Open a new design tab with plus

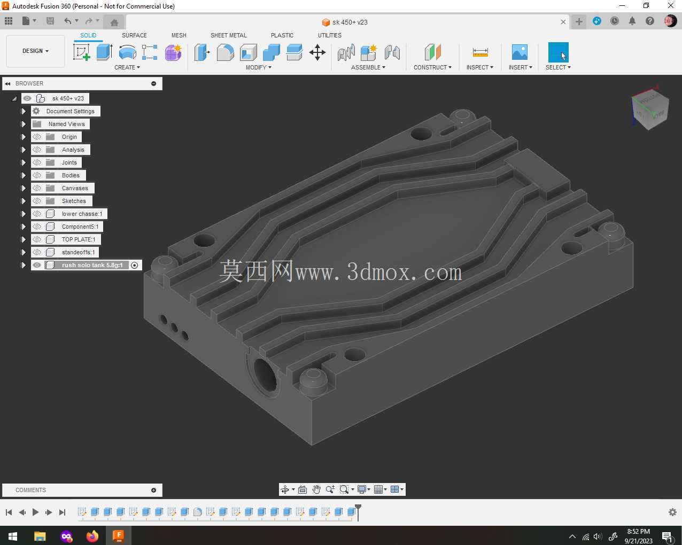point(579,21)
